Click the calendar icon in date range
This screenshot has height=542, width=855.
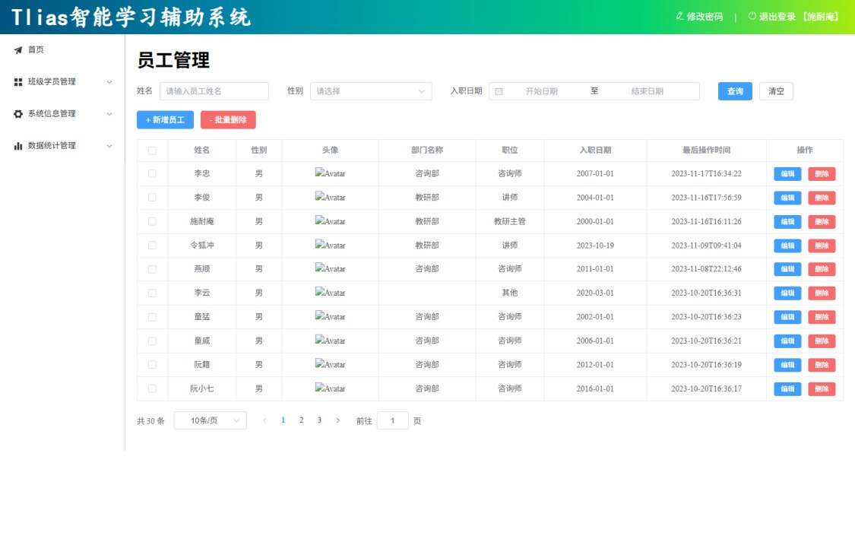(x=499, y=92)
